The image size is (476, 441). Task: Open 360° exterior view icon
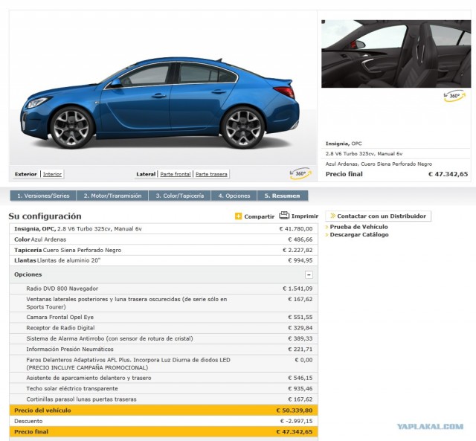point(300,174)
